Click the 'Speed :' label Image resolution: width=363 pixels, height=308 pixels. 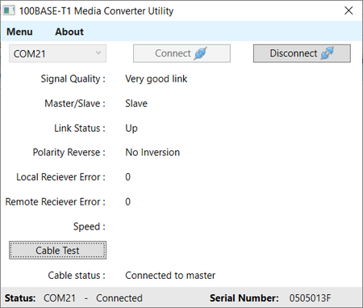pos(90,226)
